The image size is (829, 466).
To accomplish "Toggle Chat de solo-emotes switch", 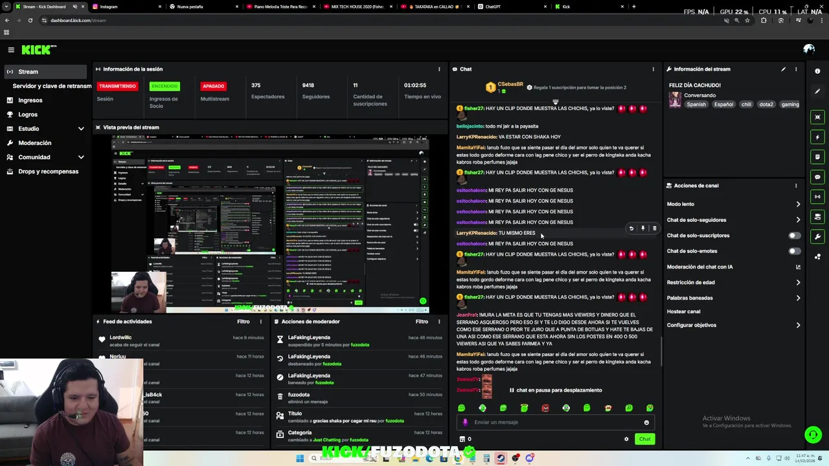I will pyautogui.click(x=794, y=251).
